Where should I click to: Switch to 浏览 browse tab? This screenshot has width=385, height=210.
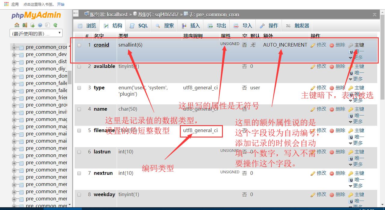[87, 26]
